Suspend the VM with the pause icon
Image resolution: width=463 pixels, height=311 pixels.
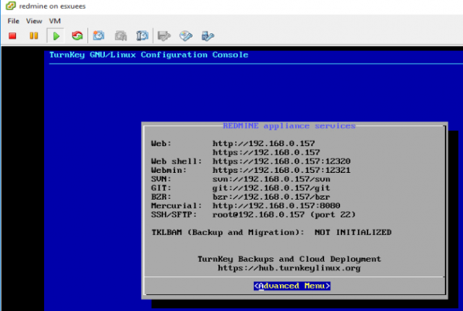point(34,36)
